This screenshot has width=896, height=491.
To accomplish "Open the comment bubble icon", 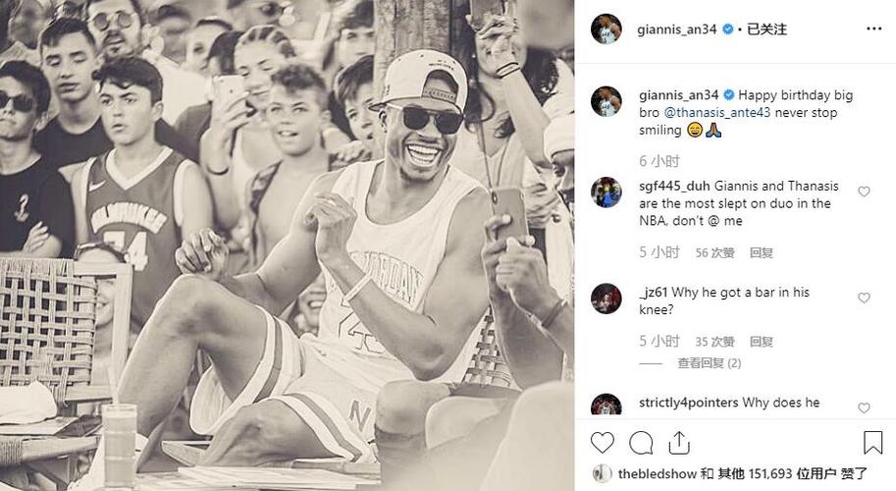I will click(641, 443).
